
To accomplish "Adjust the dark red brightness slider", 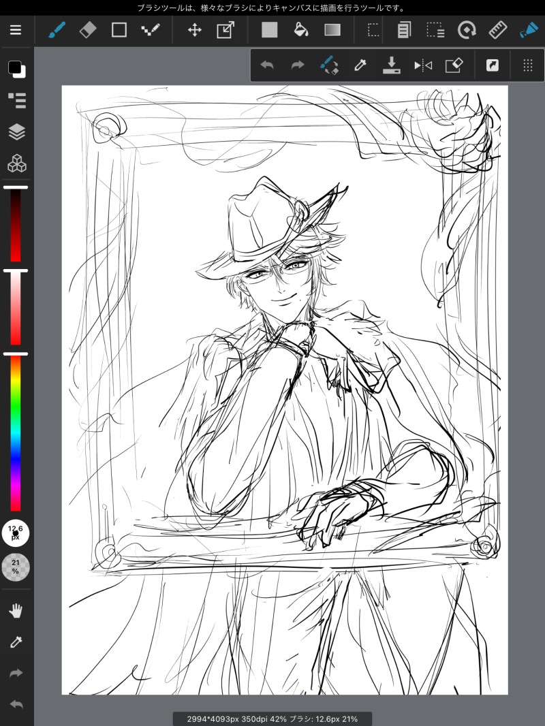I will pos(16,224).
